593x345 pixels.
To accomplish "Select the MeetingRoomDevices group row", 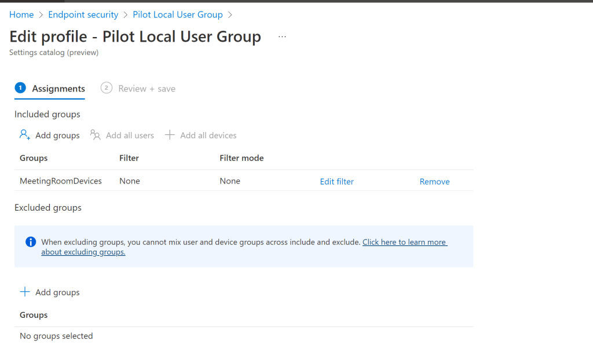I will click(61, 181).
